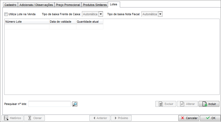
Task: Click the Data de validade column header
Action: (62, 22)
